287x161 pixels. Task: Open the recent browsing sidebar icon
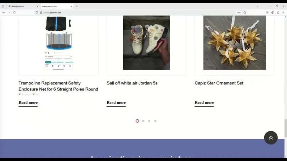(x=3, y=6)
